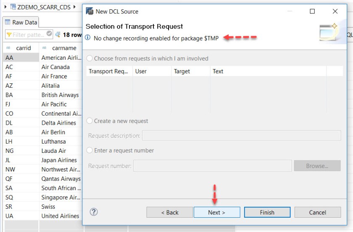Image resolution: width=353 pixels, height=232 pixels.
Task: Click the row count icon beside 18 rows
Action: [x=58, y=35]
